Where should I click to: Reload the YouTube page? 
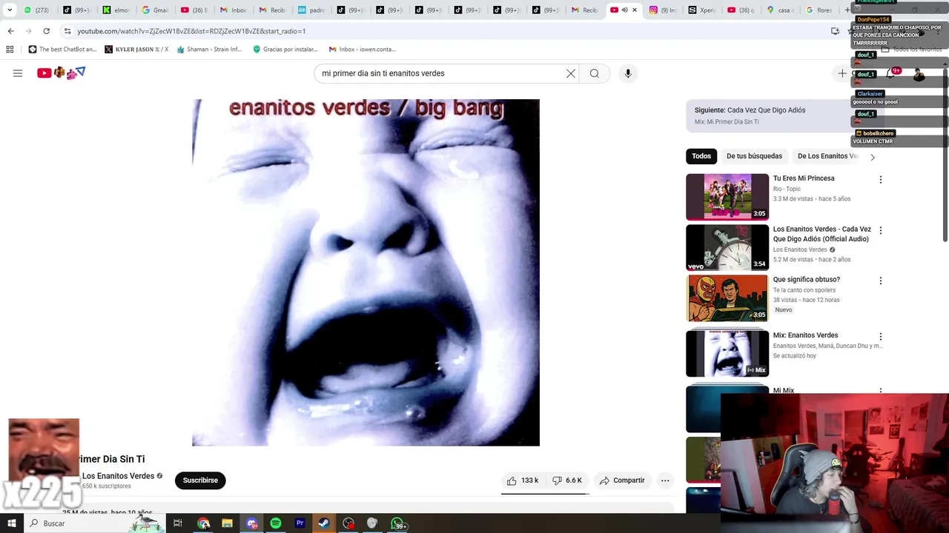pos(46,31)
